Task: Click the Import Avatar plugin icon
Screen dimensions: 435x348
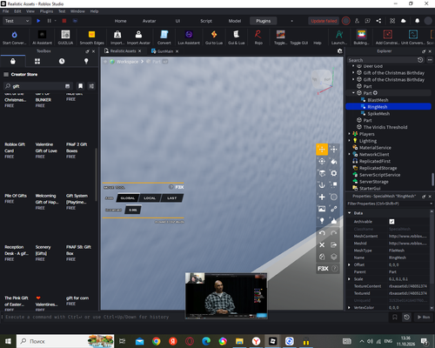Action: click(138, 37)
